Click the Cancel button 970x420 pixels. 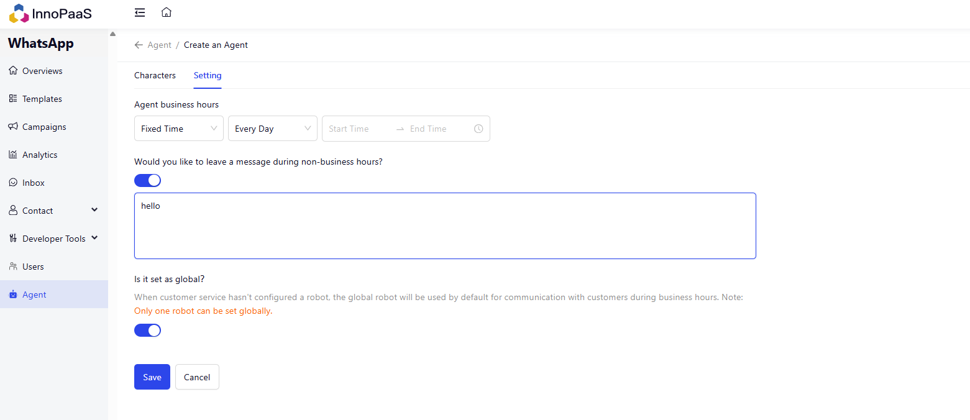[197, 377]
